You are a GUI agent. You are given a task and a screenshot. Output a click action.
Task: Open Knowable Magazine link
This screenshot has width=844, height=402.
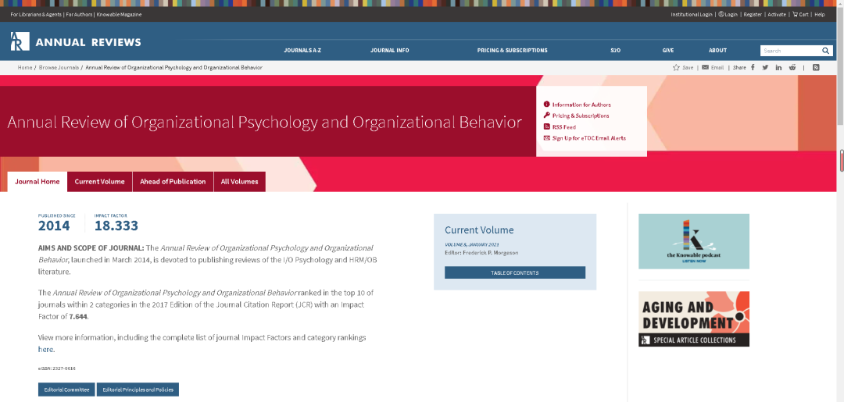[118, 15]
